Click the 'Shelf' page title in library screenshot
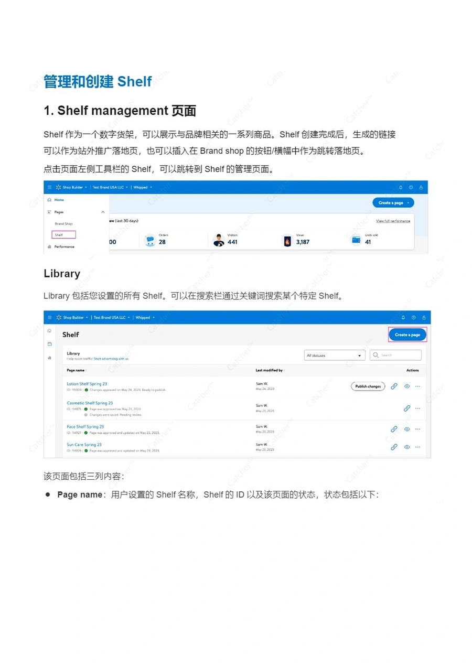 pyautogui.click(x=71, y=335)
